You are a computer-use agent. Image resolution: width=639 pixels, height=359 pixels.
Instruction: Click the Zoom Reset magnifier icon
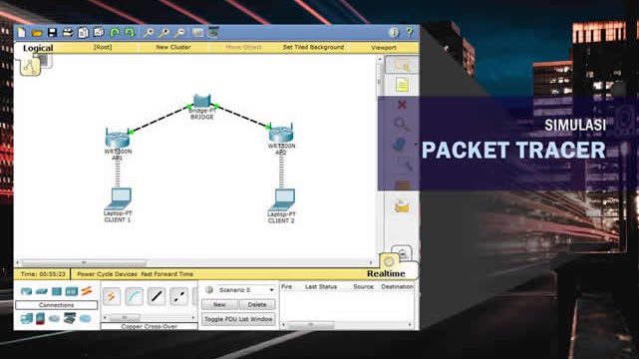(163, 33)
